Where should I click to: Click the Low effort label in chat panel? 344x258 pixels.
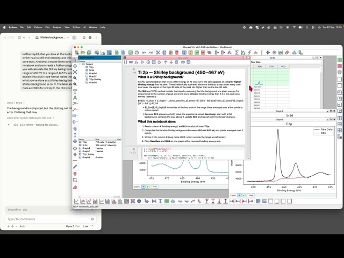(x=86, y=226)
